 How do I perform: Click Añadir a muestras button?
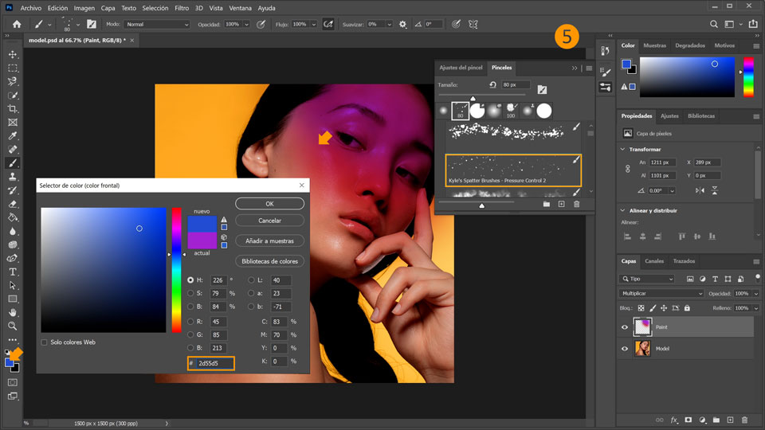[x=269, y=240]
